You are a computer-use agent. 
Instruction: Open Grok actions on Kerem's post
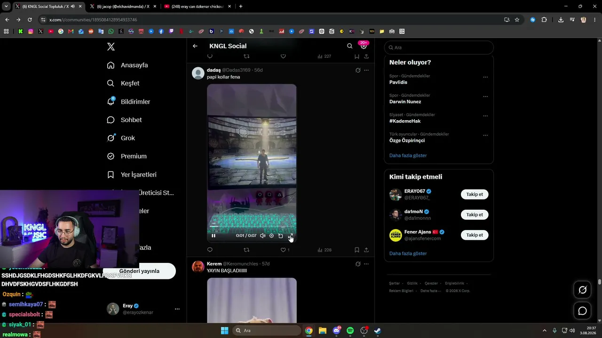point(358,264)
